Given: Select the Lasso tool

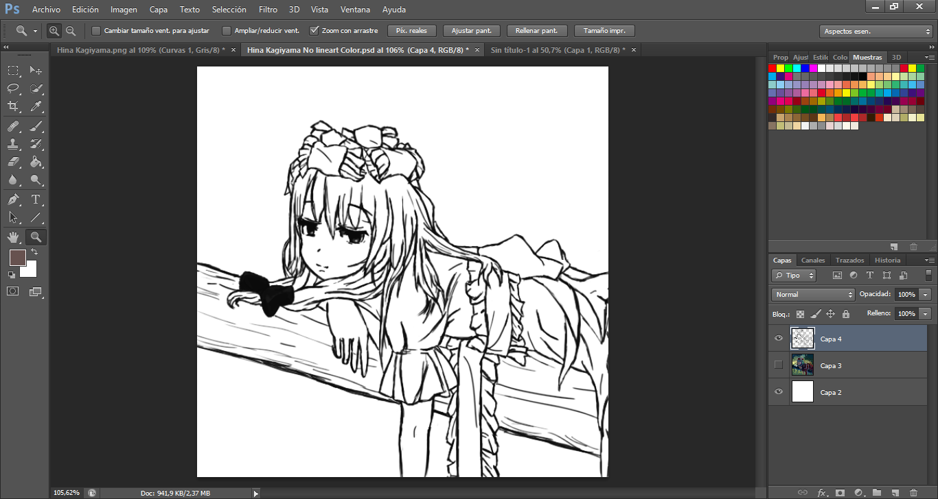Looking at the screenshot, I should coord(13,88).
